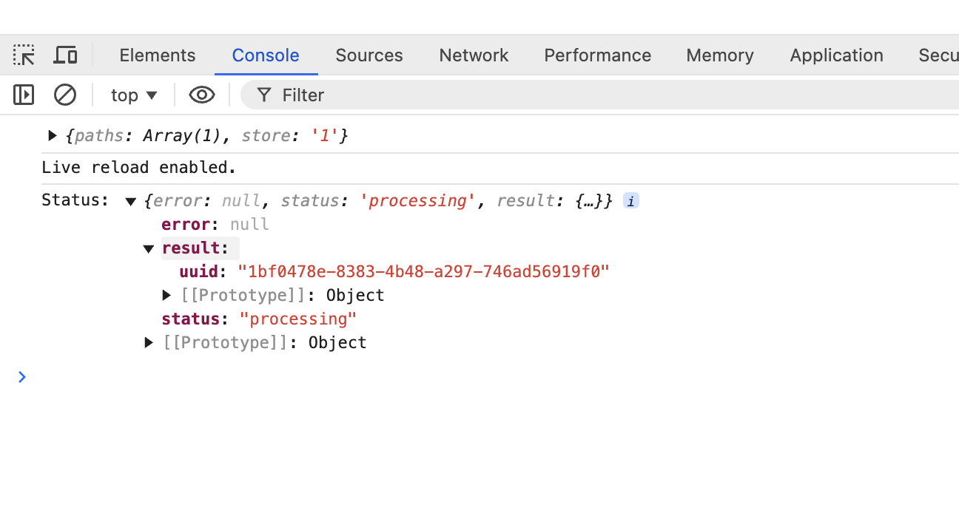The width and height of the screenshot is (959, 513).
Task: Click the filter funnel icon
Action: tap(264, 95)
